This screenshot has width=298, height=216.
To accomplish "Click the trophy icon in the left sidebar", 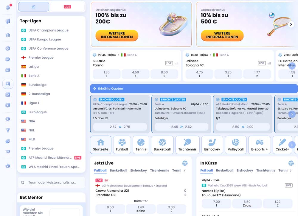I will 8,130.
